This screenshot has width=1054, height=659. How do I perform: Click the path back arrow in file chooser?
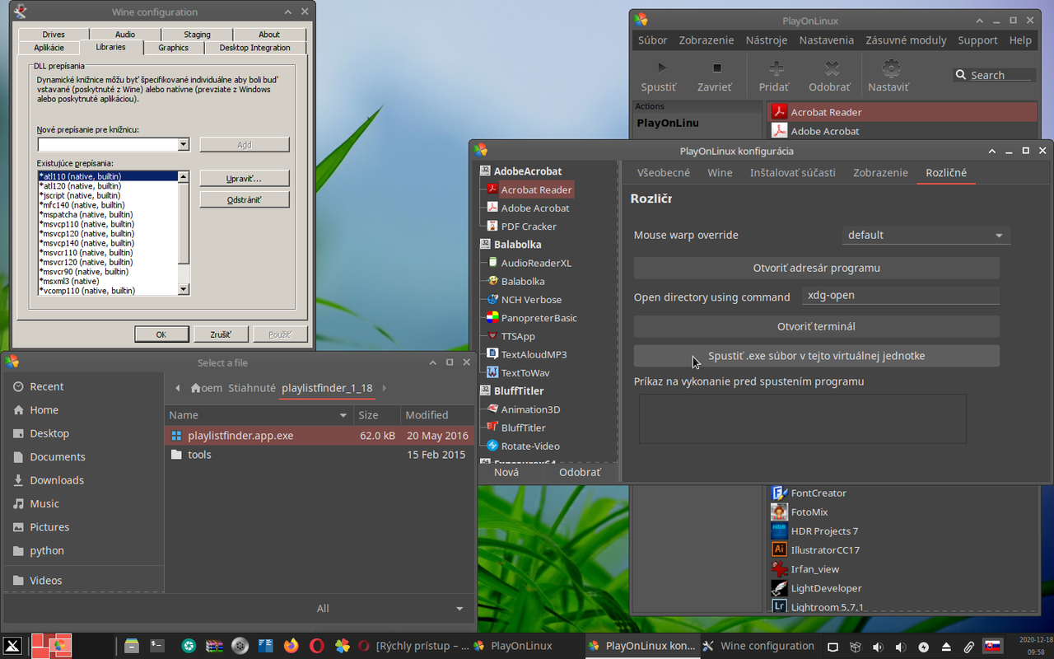tap(177, 388)
